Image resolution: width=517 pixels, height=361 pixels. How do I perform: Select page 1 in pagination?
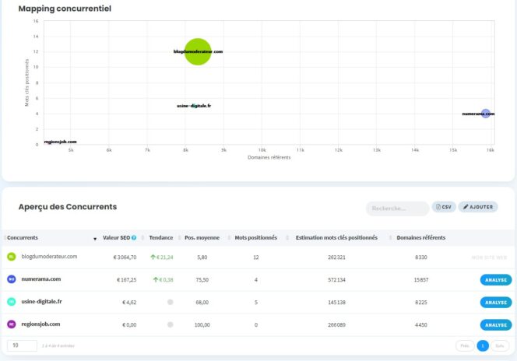point(483,346)
